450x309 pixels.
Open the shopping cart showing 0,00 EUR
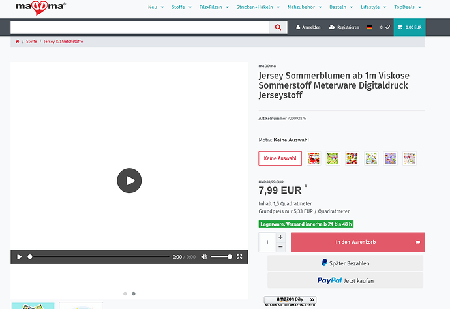(x=410, y=27)
